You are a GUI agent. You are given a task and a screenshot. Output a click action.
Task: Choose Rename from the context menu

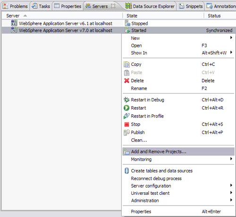178,88
